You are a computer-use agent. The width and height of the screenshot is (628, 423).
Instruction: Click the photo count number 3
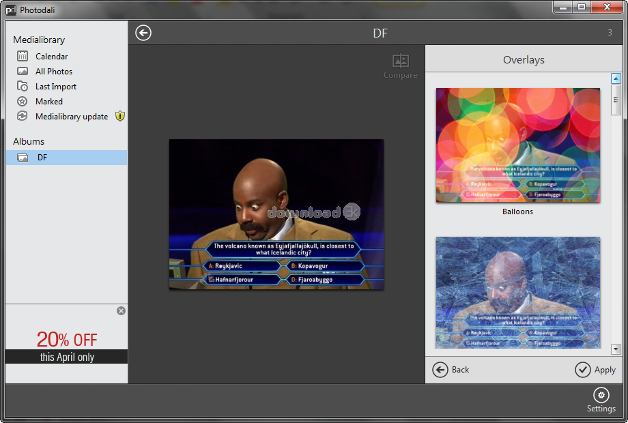coord(610,33)
